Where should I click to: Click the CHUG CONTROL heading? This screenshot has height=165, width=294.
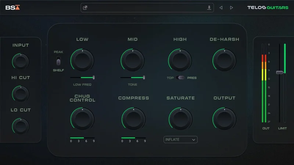(x=82, y=98)
